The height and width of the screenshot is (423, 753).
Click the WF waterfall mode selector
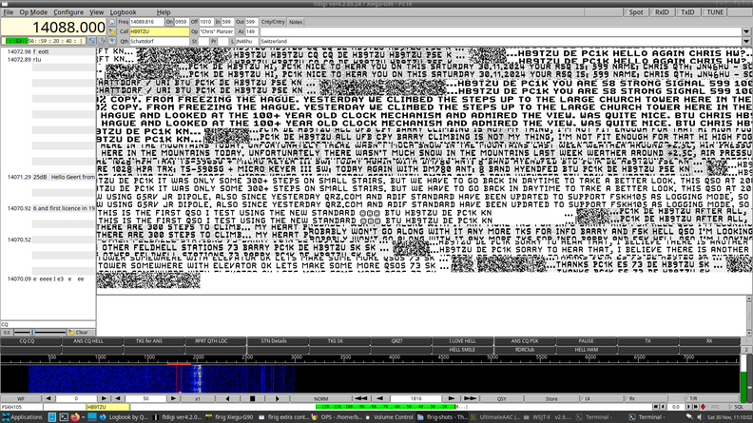click(21, 398)
